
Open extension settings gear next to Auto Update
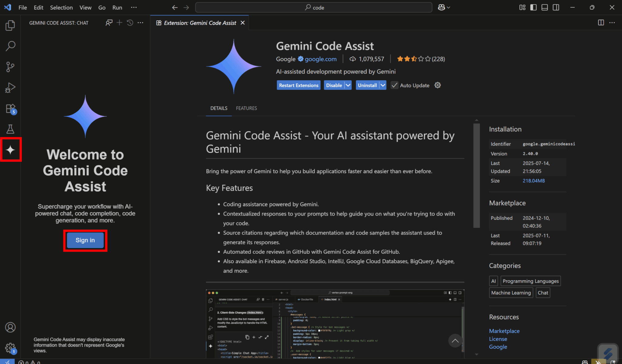click(438, 85)
